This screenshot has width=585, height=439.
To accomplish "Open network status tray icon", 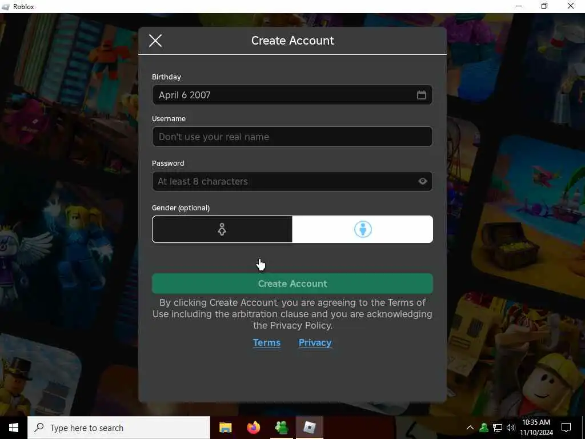I will 498,428.
